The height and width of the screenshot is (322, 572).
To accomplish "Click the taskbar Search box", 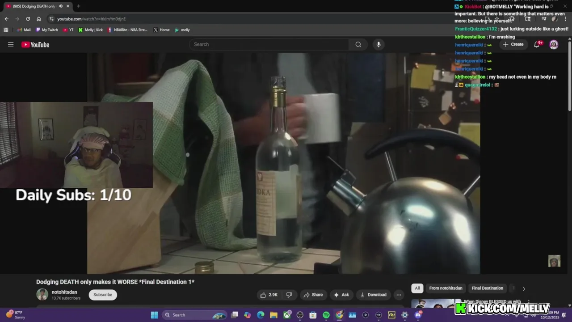I will pos(195,315).
